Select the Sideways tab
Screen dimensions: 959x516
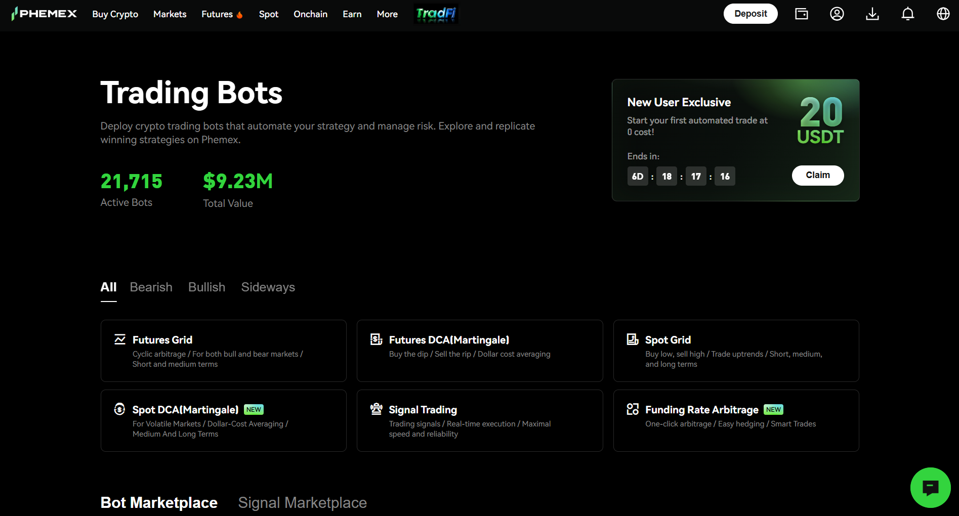268,287
